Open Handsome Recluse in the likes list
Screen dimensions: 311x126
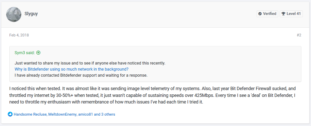30,114
